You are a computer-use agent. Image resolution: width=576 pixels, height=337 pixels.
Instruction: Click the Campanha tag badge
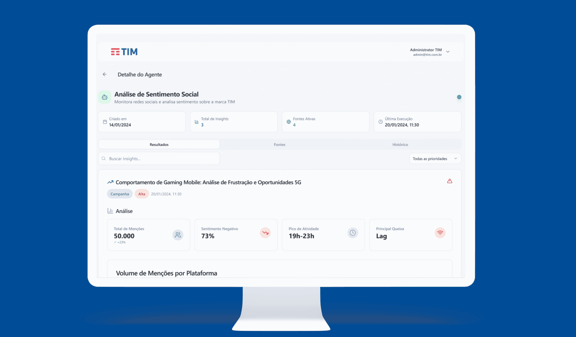coord(120,194)
